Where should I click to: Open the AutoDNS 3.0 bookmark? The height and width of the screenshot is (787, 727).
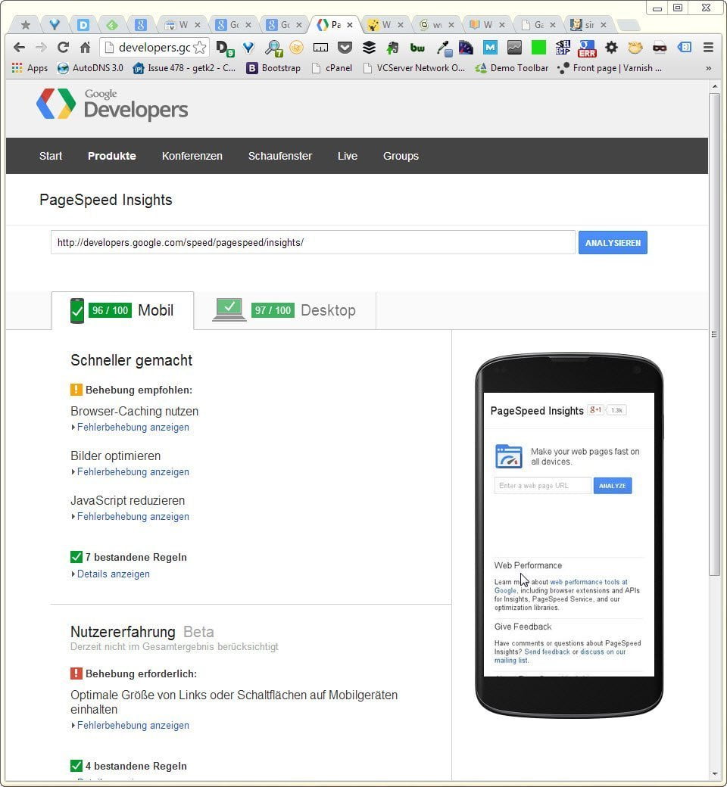[90, 68]
